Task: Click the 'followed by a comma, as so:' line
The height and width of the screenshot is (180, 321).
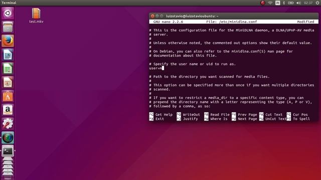Action: pos(180,106)
